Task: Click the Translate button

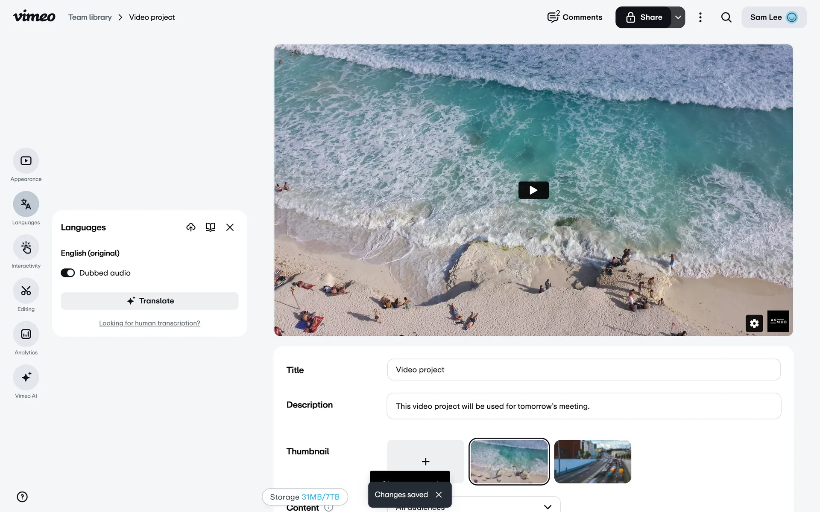Action: pyautogui.click(x=149, y=301)
